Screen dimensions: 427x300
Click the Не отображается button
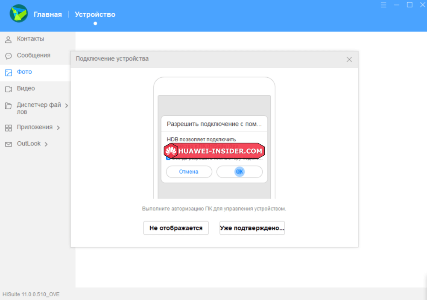176,228
